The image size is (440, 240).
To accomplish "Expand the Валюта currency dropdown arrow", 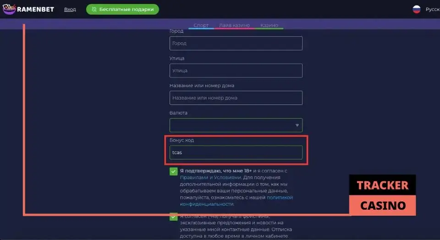I will point(297,125).
